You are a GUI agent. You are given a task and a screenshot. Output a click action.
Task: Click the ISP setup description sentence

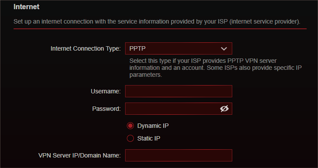(x=157, y=21)
